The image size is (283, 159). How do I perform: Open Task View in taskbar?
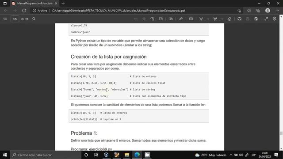tap(96, 155)
